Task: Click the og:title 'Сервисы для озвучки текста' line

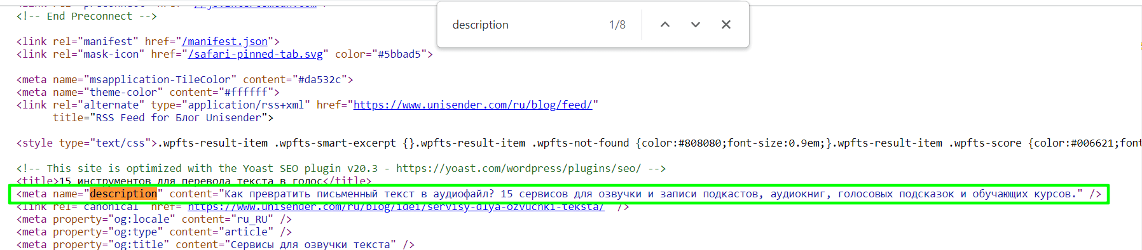Action: pyautogui.click(x=216, y=244)
